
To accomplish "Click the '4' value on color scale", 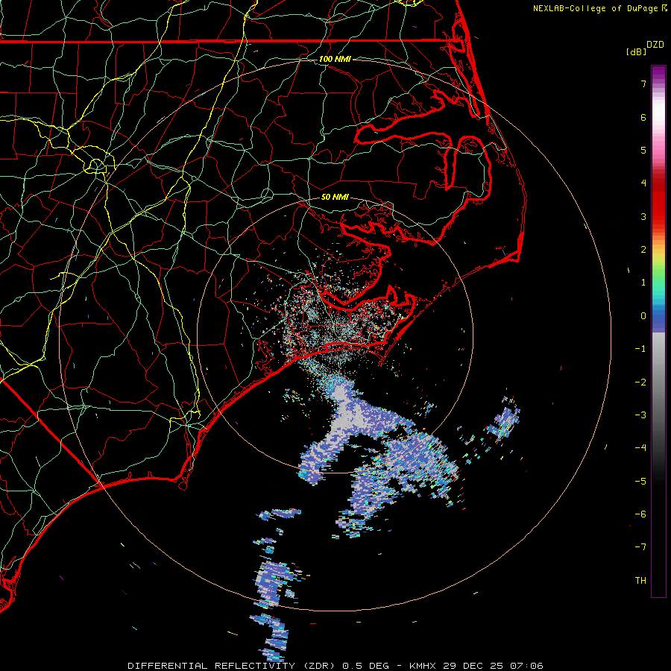I will tap(643, 183).
